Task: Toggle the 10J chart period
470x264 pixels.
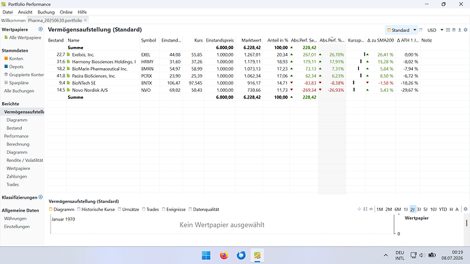Action: tap(433, 209)
